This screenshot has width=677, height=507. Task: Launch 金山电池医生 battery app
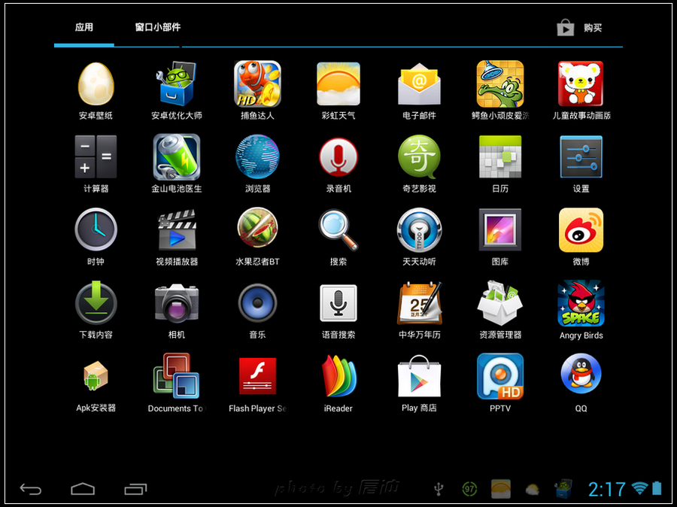point(176,156)
